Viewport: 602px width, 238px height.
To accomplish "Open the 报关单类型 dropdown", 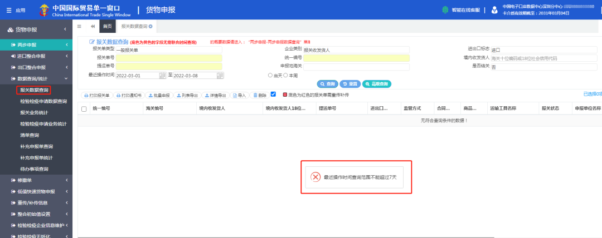I will tap(169, 50).
